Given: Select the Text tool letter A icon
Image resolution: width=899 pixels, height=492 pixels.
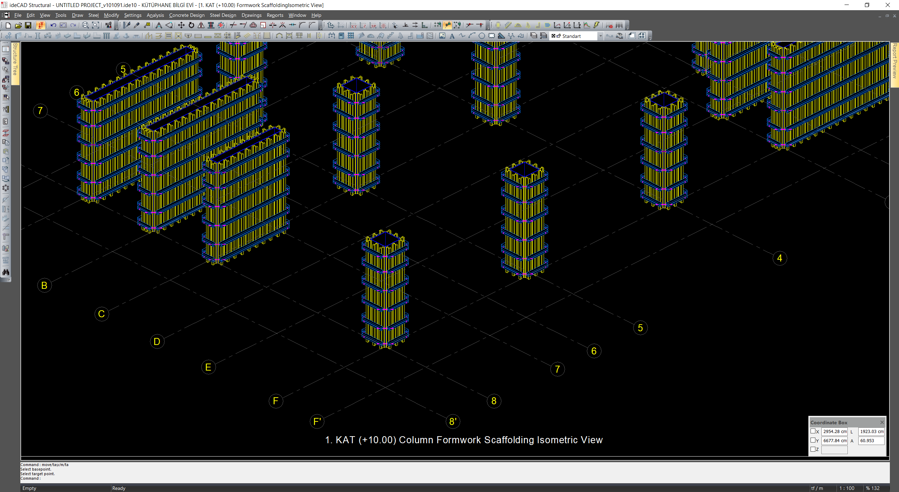Looking at the screenshot, I should point(452,36).
